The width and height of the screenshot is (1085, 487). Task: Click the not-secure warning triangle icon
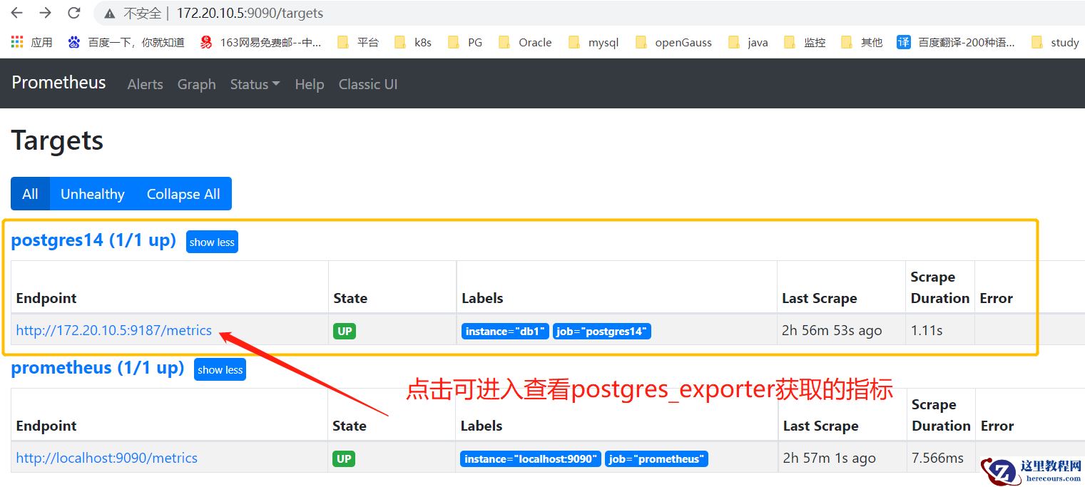pyautogui.click(x=109, y=13)
